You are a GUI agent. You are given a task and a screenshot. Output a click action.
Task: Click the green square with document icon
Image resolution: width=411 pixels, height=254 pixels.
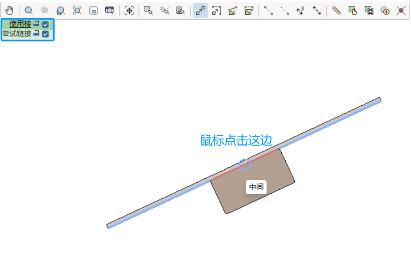pos(353,11)
